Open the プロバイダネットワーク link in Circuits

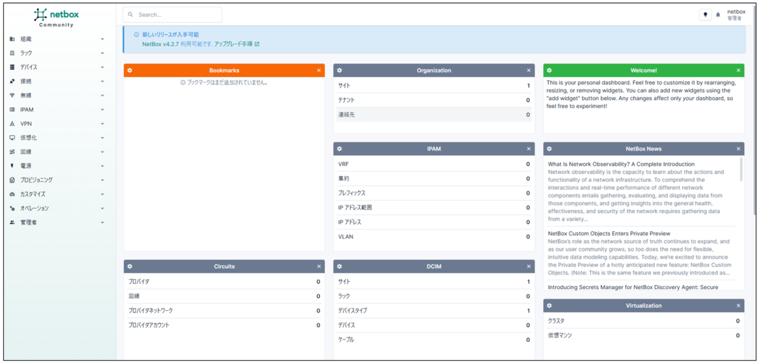150,311
